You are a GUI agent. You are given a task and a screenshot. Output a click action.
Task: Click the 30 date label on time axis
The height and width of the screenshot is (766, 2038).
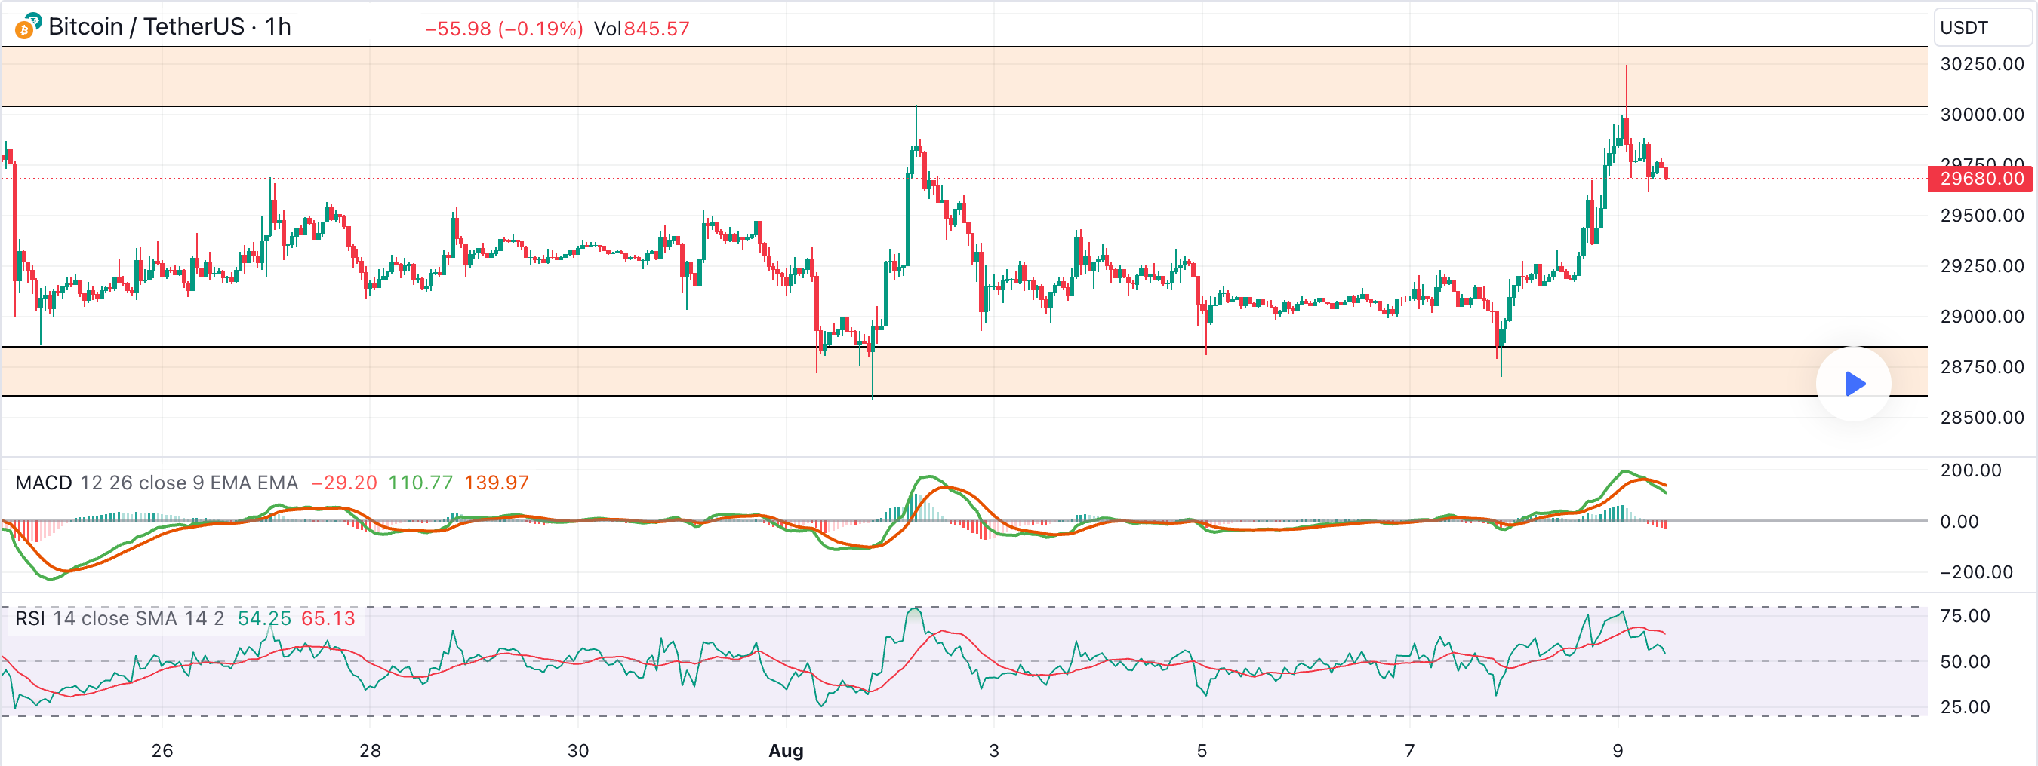(x=577, y=750)
